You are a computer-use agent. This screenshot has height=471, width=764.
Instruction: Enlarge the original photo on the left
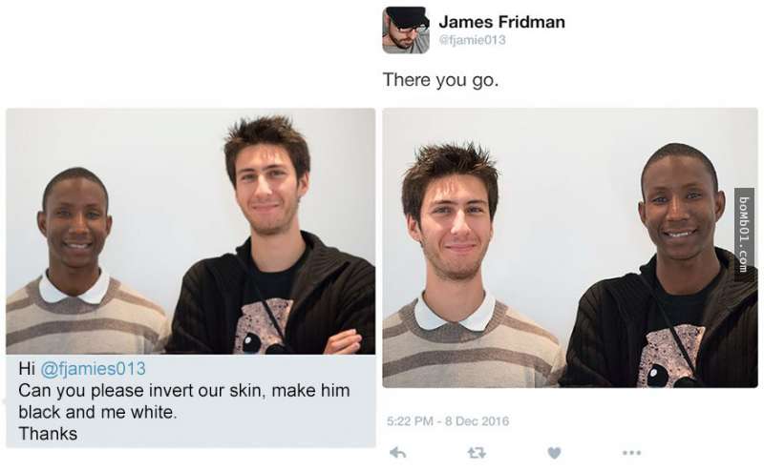tap(190, 231)
